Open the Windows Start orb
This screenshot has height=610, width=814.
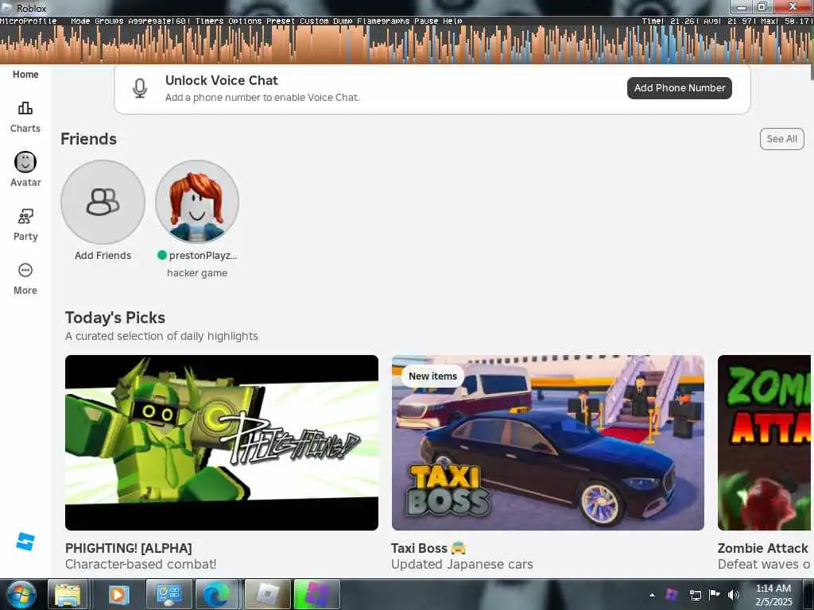(x=21, y=594)
